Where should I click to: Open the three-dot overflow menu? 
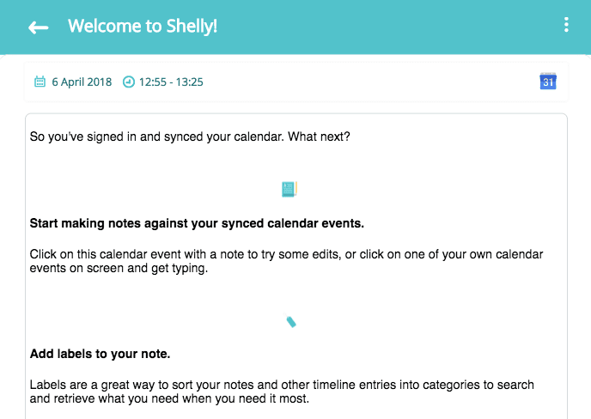(x=566, y=25)
